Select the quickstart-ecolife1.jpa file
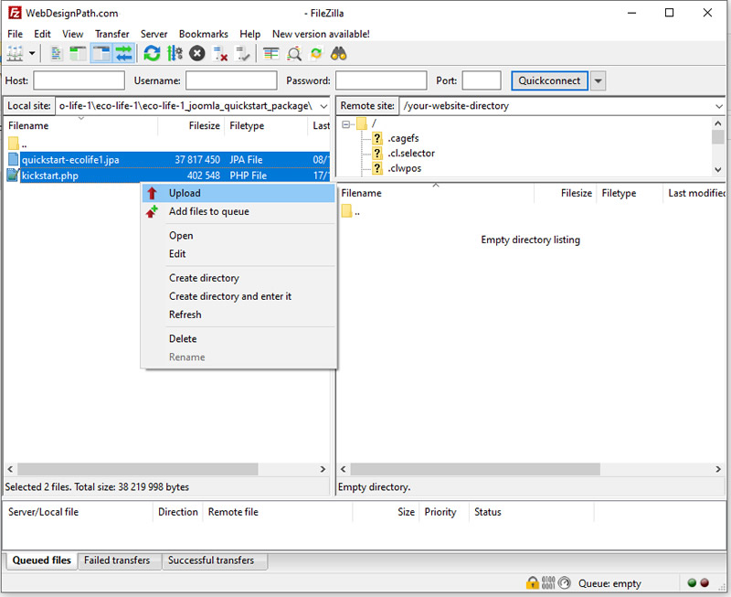 tap(168, 159)
